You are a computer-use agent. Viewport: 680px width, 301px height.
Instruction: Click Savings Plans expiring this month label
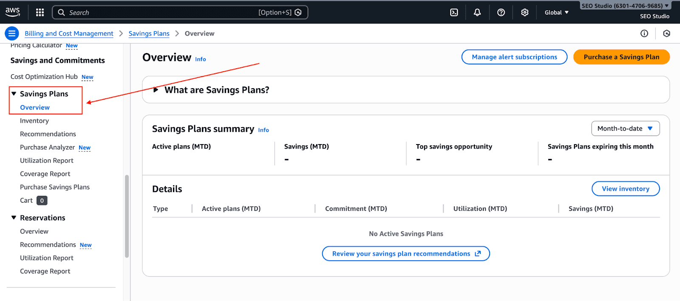point(601,147)
